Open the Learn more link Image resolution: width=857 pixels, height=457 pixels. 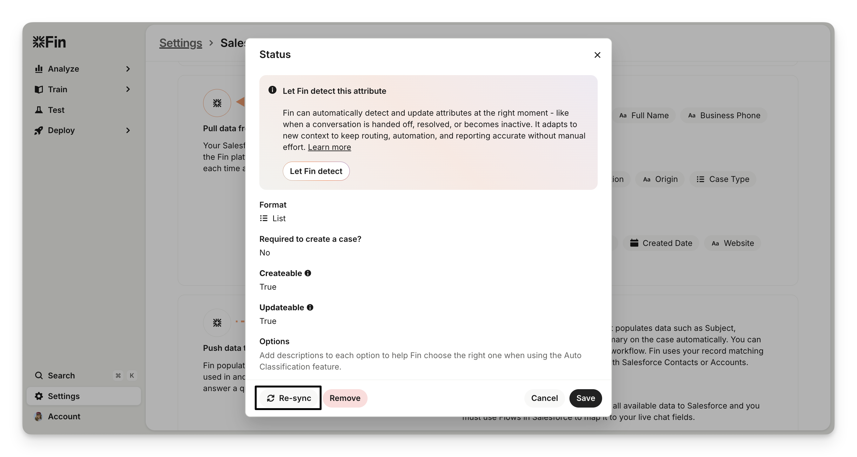click(329, 147)
